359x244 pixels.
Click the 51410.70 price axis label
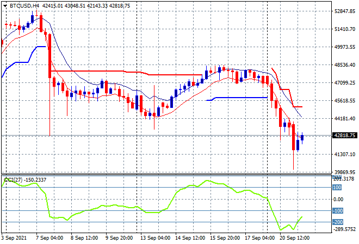coord(344,29)
